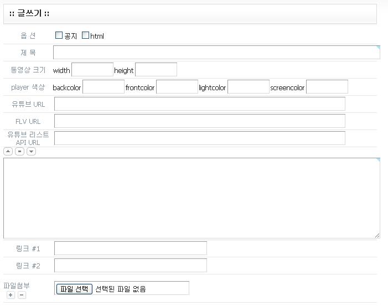388x306 pixels.
Task: Open the 파일 선택 file chooser button
Action: [74, 289]
